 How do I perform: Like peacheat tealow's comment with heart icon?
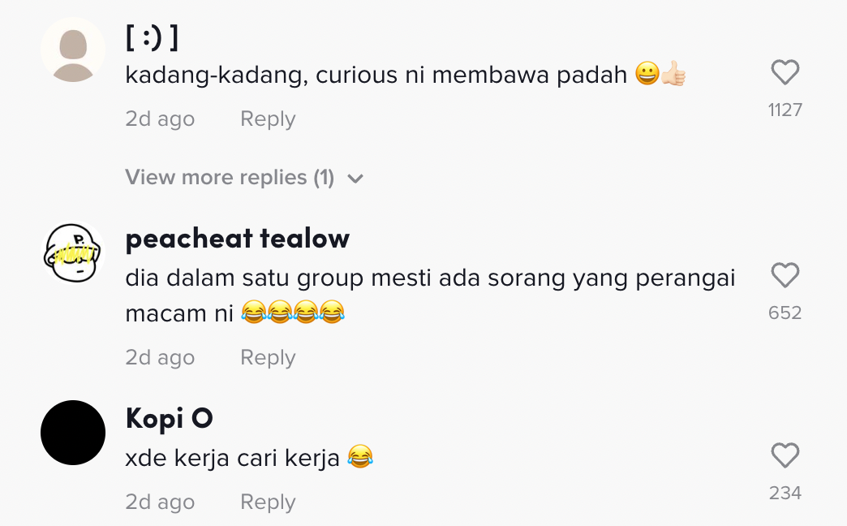pos(785,277)
